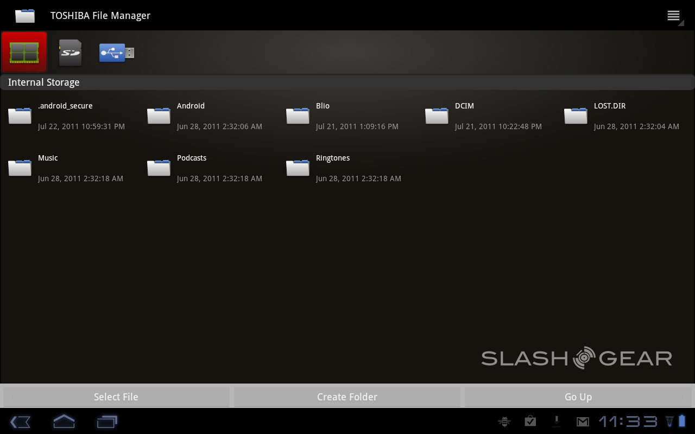Open the Android folder icon
The height and width of the screenshot is (434, 695).
(159, 116)
